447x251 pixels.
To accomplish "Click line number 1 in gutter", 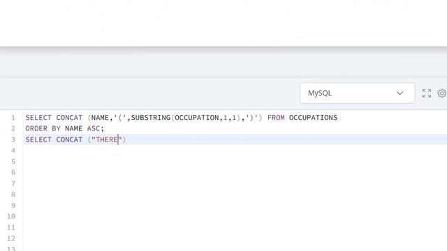I will (x=13, y=118).
